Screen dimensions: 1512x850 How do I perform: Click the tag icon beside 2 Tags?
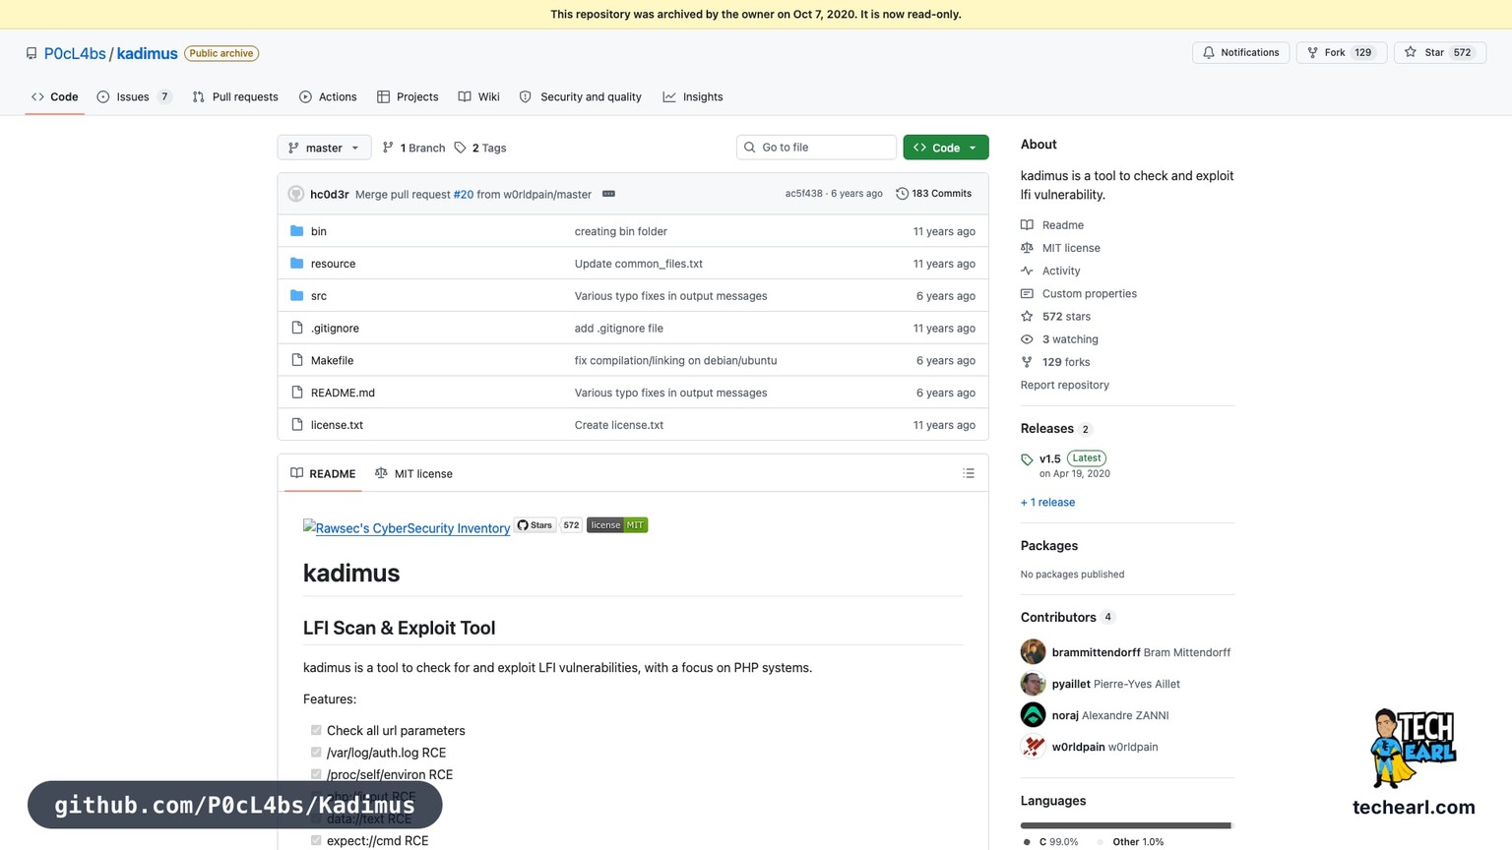point(460,148)
